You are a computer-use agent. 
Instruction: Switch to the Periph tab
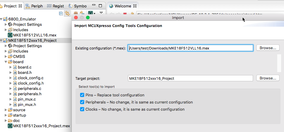tap(35, 6)
